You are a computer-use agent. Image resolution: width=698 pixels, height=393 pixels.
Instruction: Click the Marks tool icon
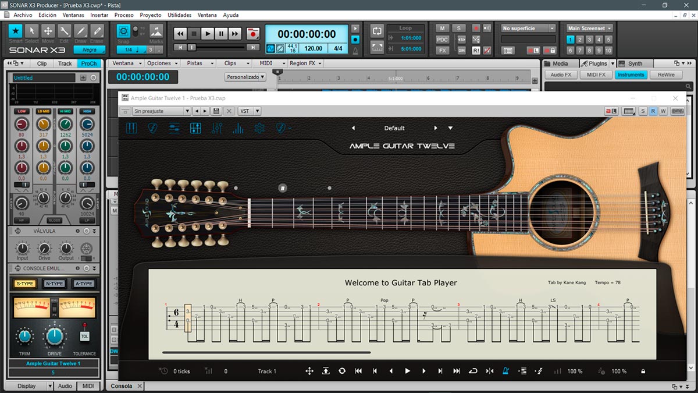[x=156, y=31]
